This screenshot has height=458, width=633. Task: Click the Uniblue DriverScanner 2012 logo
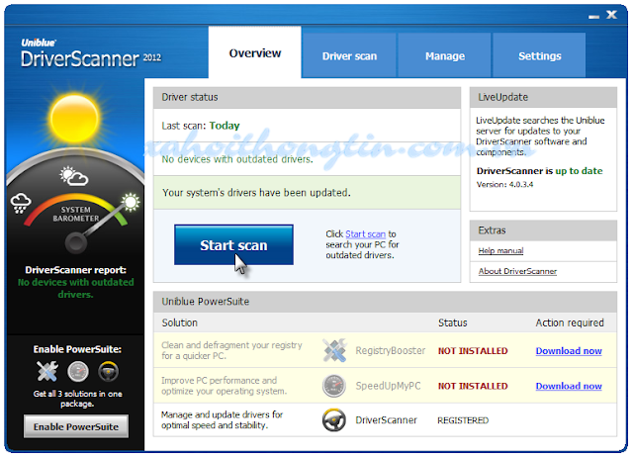point(91,52)
